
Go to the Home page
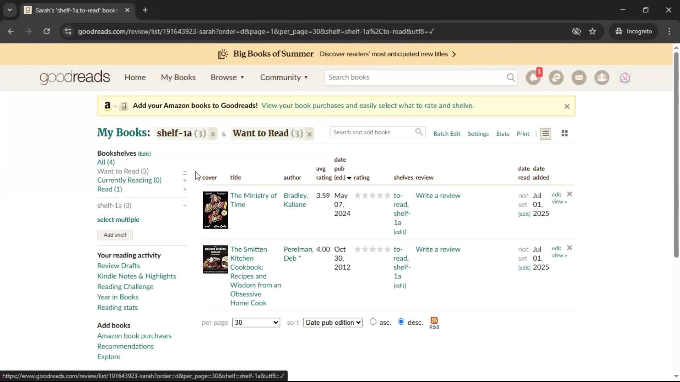135,77
